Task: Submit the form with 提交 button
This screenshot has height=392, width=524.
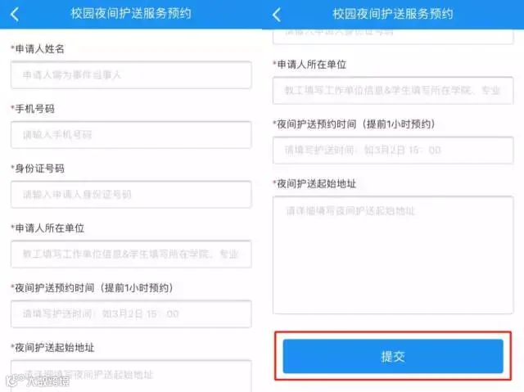Action: pos(393,356)
